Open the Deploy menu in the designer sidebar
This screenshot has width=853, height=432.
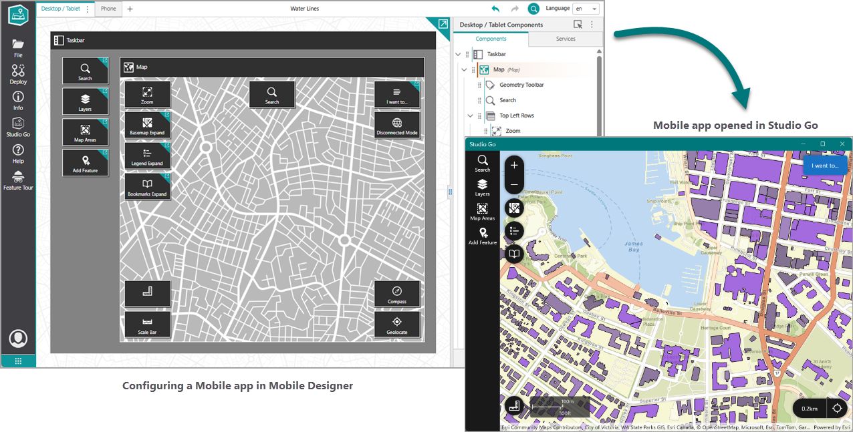(x=18, y=74)
